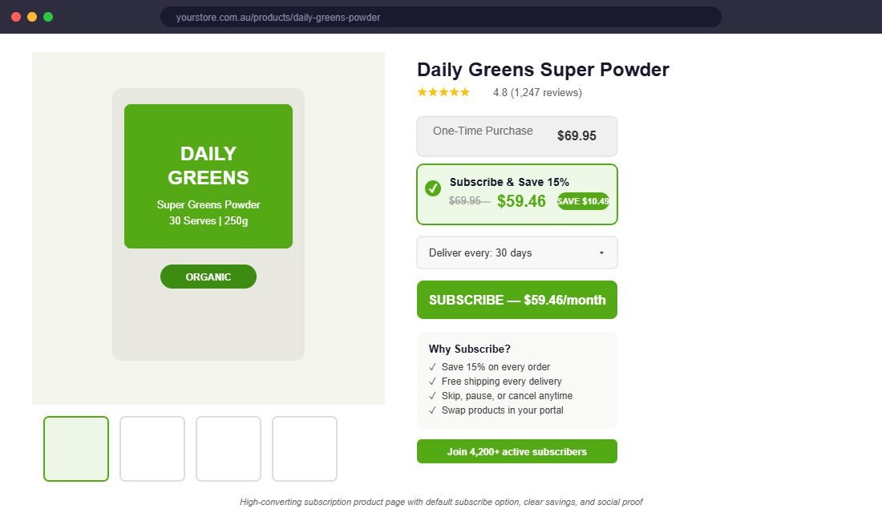
Task: Toggle the highlighted first gallery thumbnail selection
Action: [x=76, y=449]
